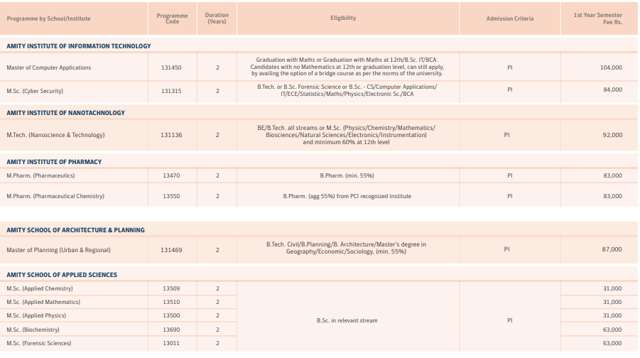Select programme code 13690
Image resolution: width=640 pixels, height=358 pixels.
coord(171,330)
